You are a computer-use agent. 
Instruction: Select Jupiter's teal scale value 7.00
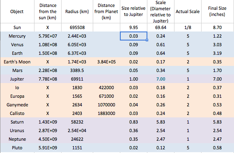click(161, 79)
